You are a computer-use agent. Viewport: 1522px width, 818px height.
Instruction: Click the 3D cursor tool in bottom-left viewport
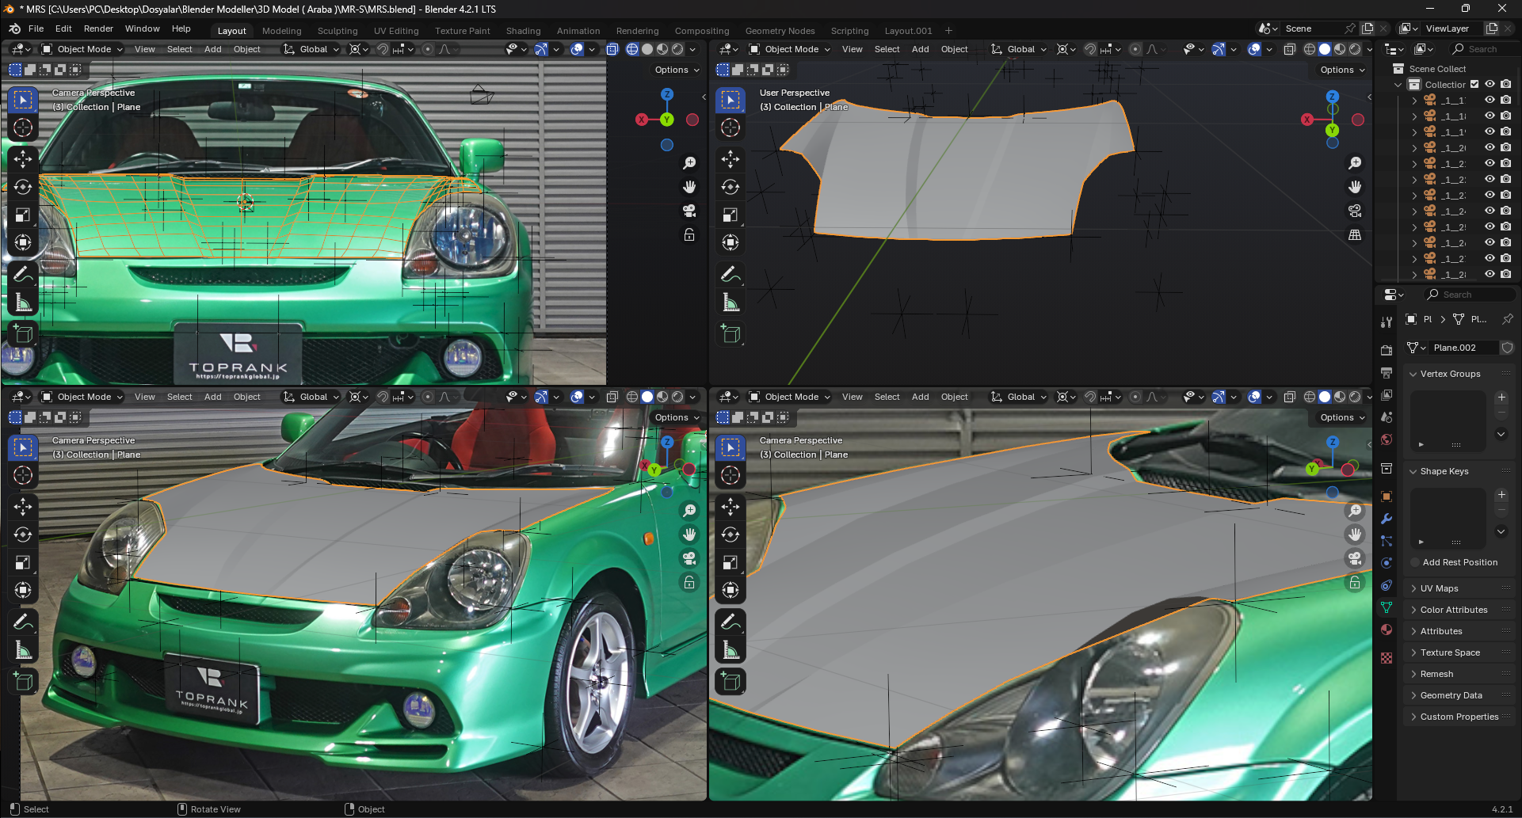(23, 475)
